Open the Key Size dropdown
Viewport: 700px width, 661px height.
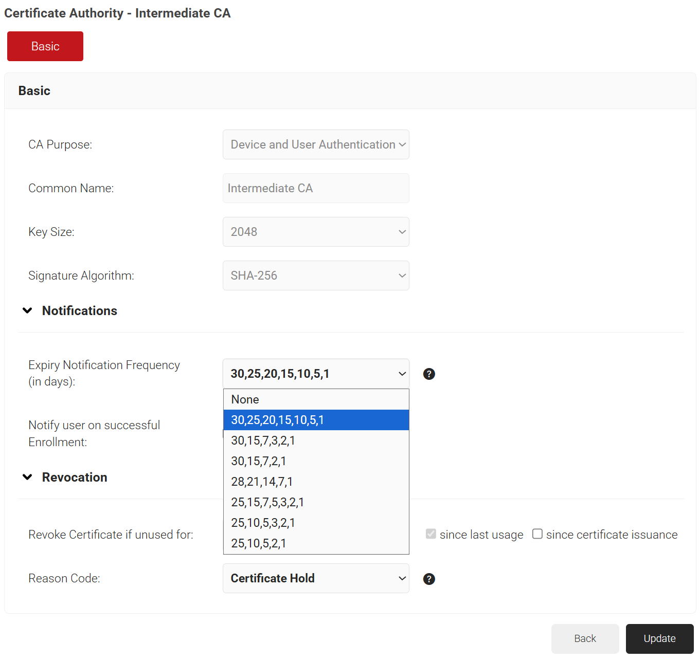pos(316,232)
